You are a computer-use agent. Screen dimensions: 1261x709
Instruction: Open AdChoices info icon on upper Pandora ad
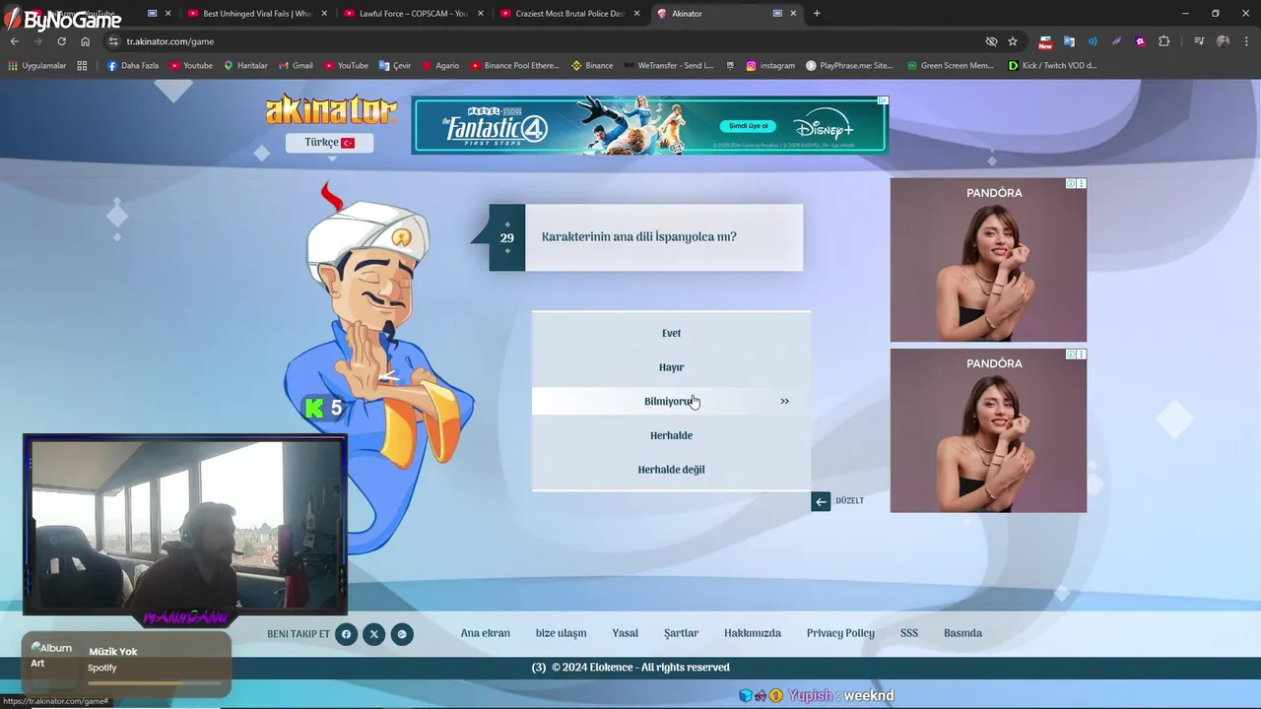click(1071, 183)
